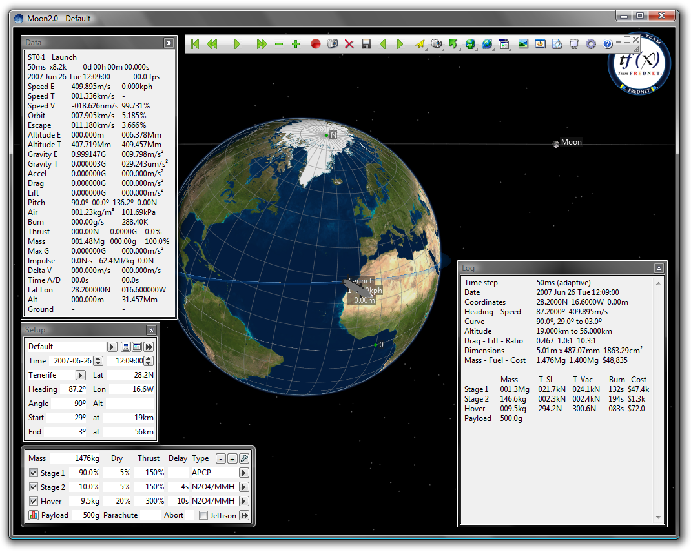Open Hover N2O4/MMH fuel type menu
This screenshot has width=691, height=552.
pos(243,501)
